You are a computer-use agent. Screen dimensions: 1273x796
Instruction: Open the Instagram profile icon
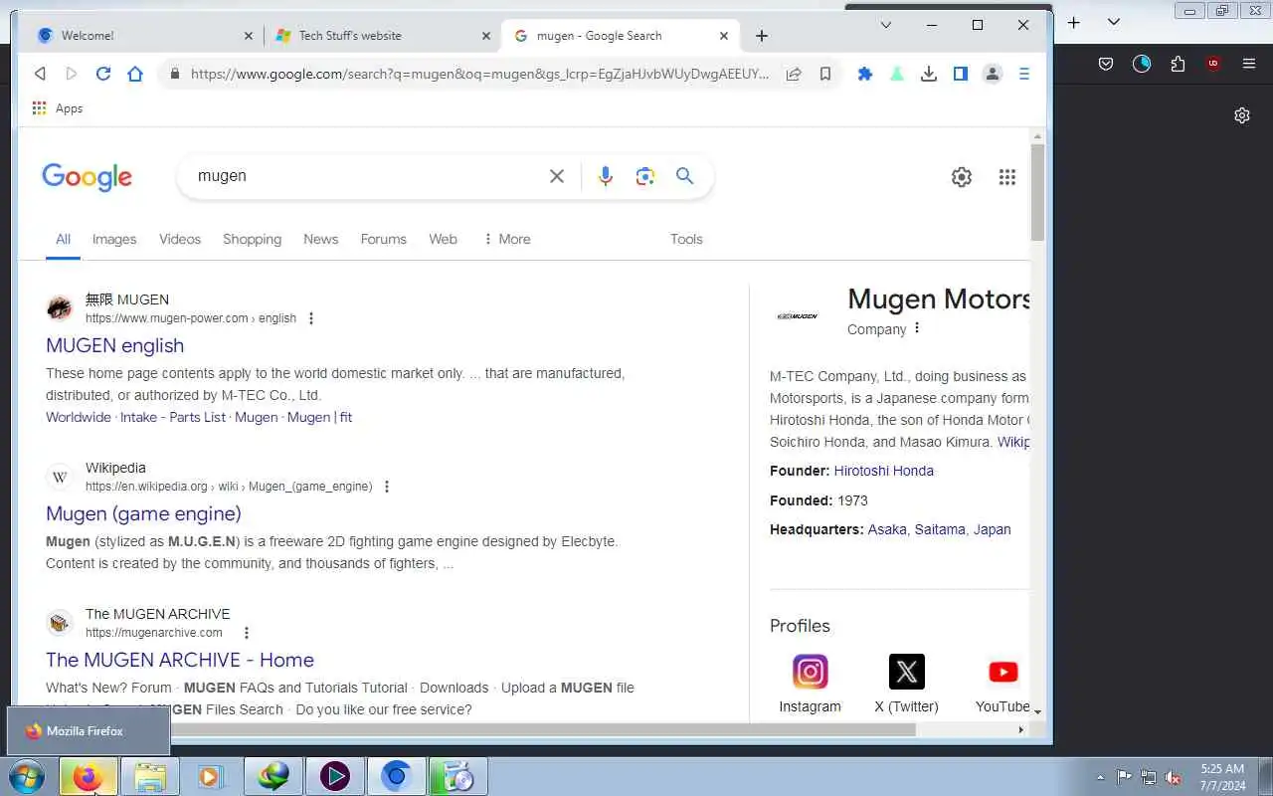click(x=810, y=672)
